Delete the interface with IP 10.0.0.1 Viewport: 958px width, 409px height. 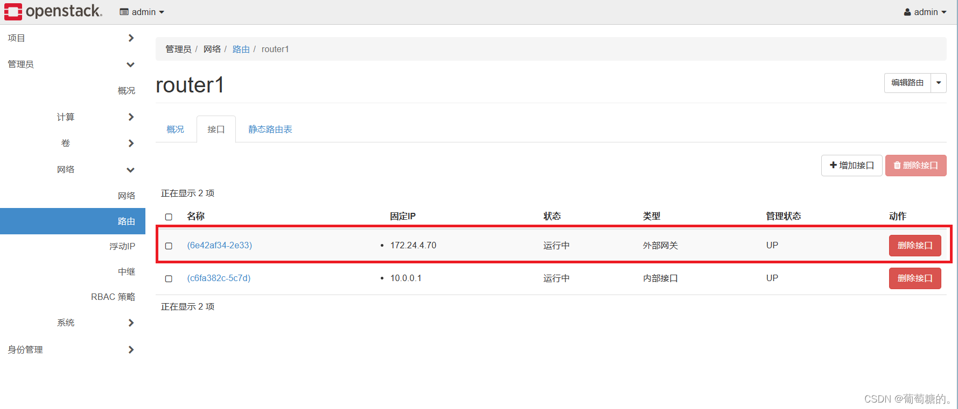(915, 278)
